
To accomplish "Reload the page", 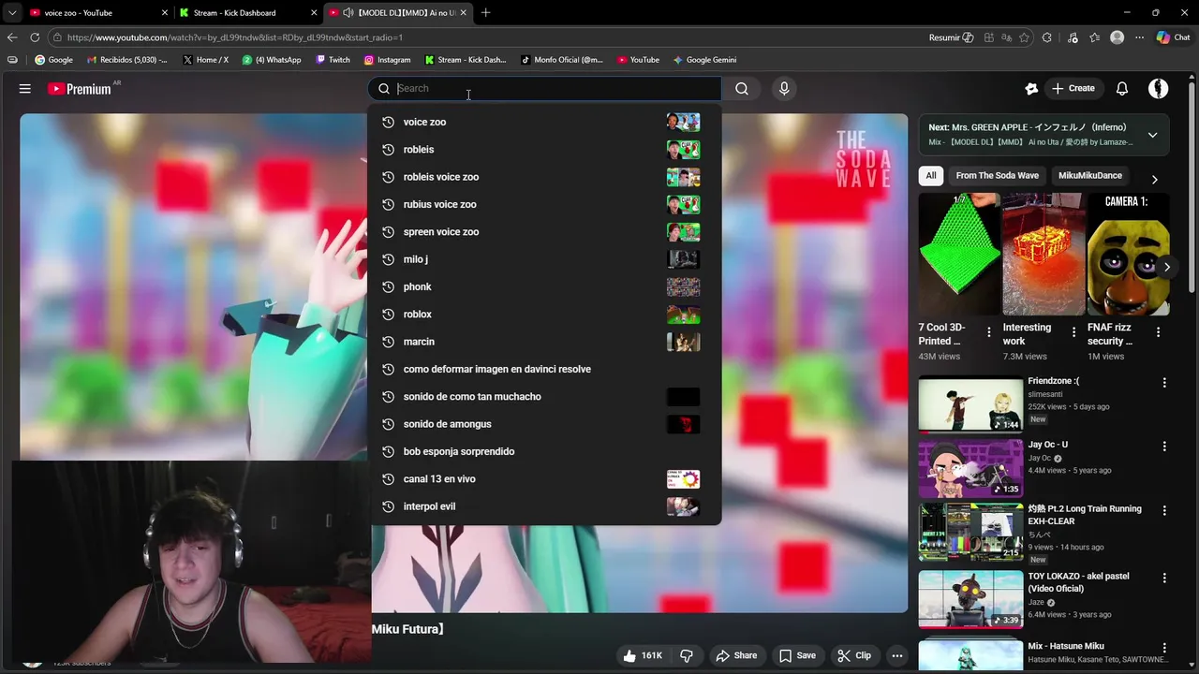I will (x=35, y=37).
